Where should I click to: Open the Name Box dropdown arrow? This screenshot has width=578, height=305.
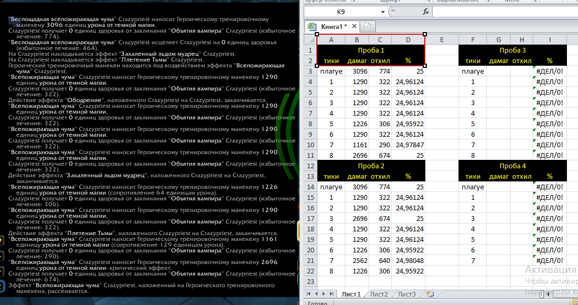[x=383, y=12]
